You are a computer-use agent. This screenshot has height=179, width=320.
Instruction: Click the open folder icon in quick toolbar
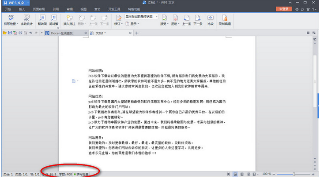coord(5,33)
